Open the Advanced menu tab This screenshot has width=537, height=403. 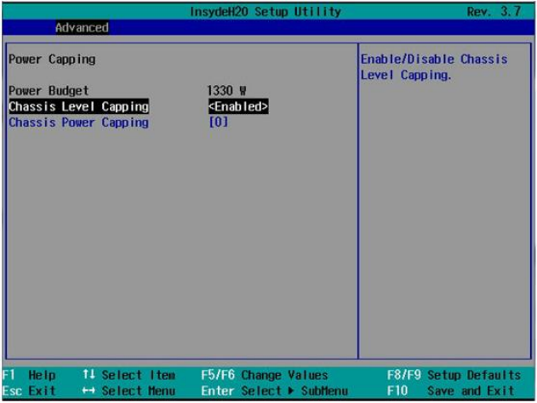82,27
